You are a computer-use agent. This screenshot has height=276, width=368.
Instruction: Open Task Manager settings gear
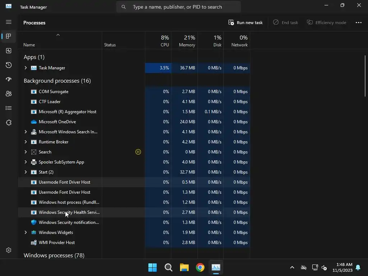coord(9,250)
